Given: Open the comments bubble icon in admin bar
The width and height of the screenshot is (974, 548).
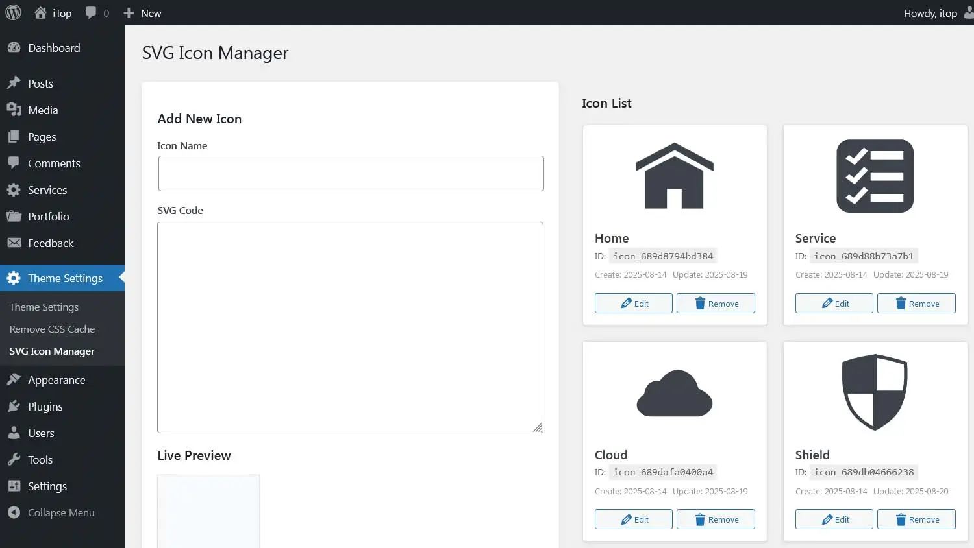Looking at the screenshot, I should [91, 13].
